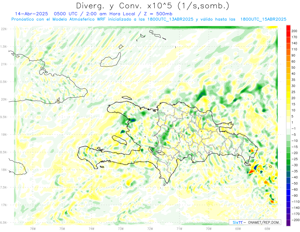Click the colorbar label "170"
300x232 pixels.
coord(294,37)
